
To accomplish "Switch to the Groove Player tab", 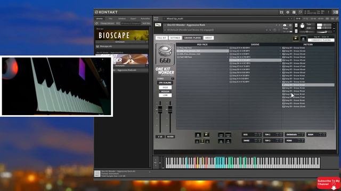I will (192, 38).
